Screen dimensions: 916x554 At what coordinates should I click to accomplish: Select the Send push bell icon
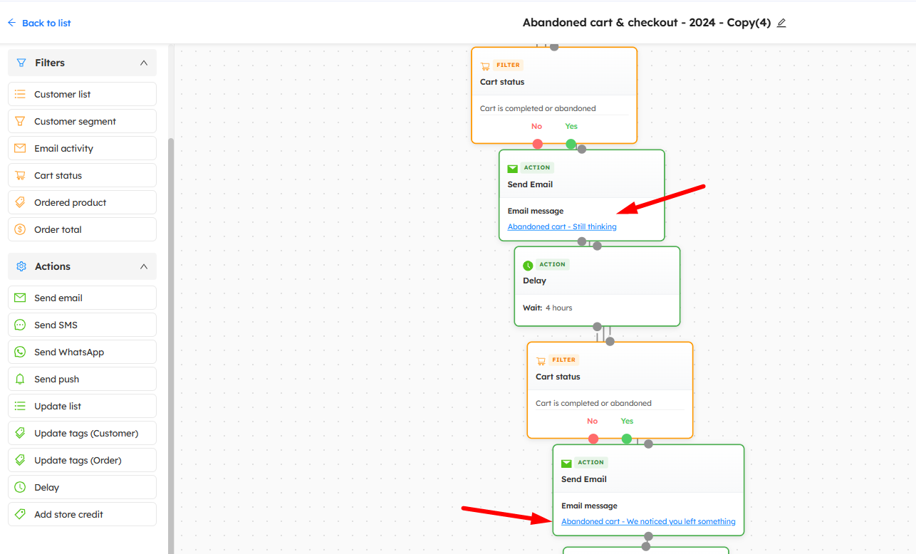click(x=20, y=379)
